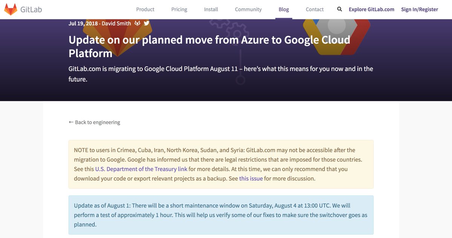
Task: Go to the Pricing page
Action: tap(179, 9)
